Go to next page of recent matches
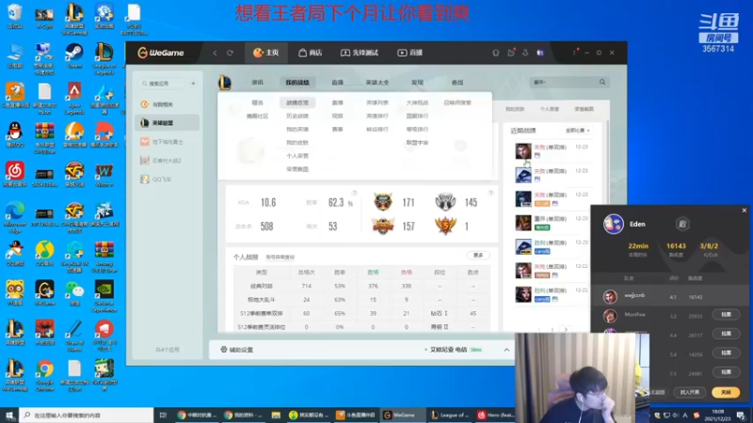 (566, 330)
